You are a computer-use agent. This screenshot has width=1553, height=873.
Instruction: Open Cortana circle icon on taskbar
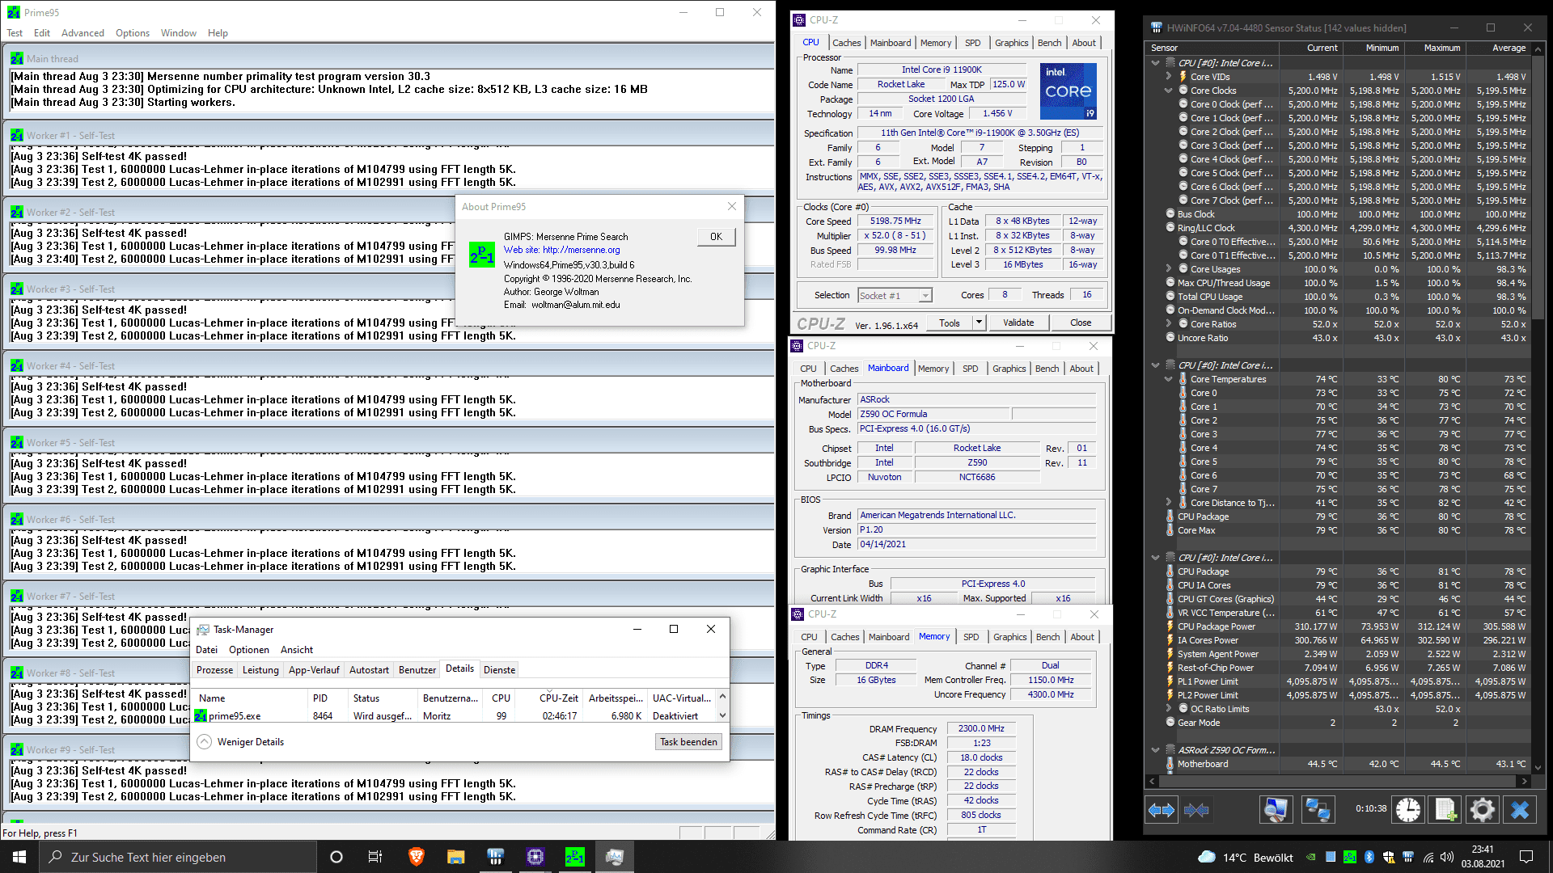click(336, 857)
